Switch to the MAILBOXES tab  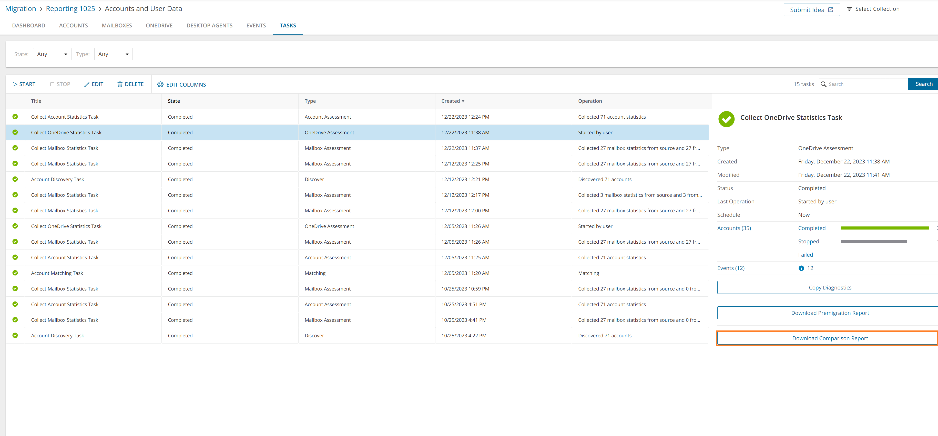117,25
